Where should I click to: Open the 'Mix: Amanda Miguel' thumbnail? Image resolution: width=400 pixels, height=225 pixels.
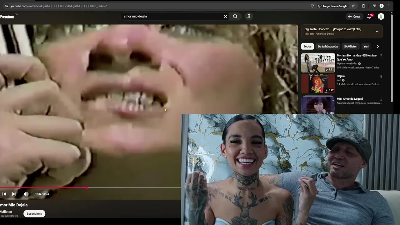[318, 105]
